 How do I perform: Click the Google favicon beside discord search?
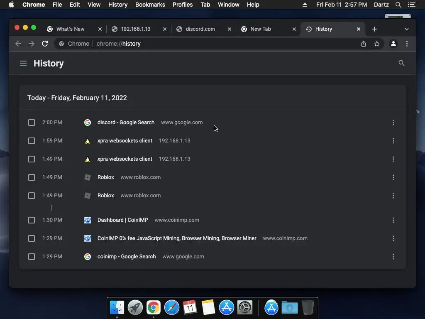point(87,123)
